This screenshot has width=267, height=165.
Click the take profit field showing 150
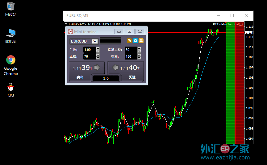pyautogui.click(x=131, y=56)
